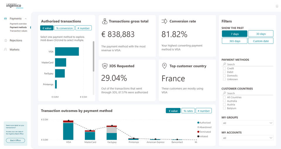Show the past 7 days

234,34
